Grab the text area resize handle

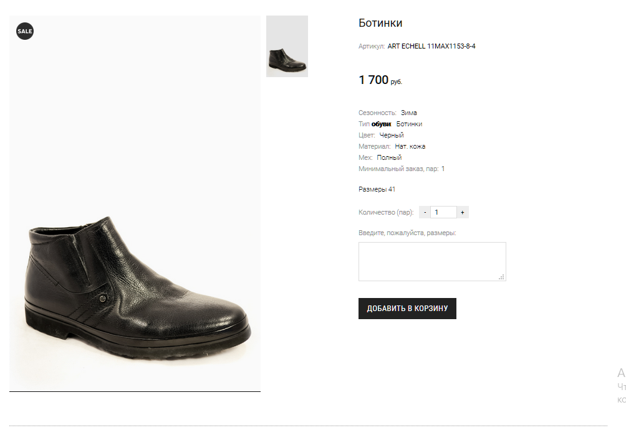pyautogui.click(x=502, y=277)
